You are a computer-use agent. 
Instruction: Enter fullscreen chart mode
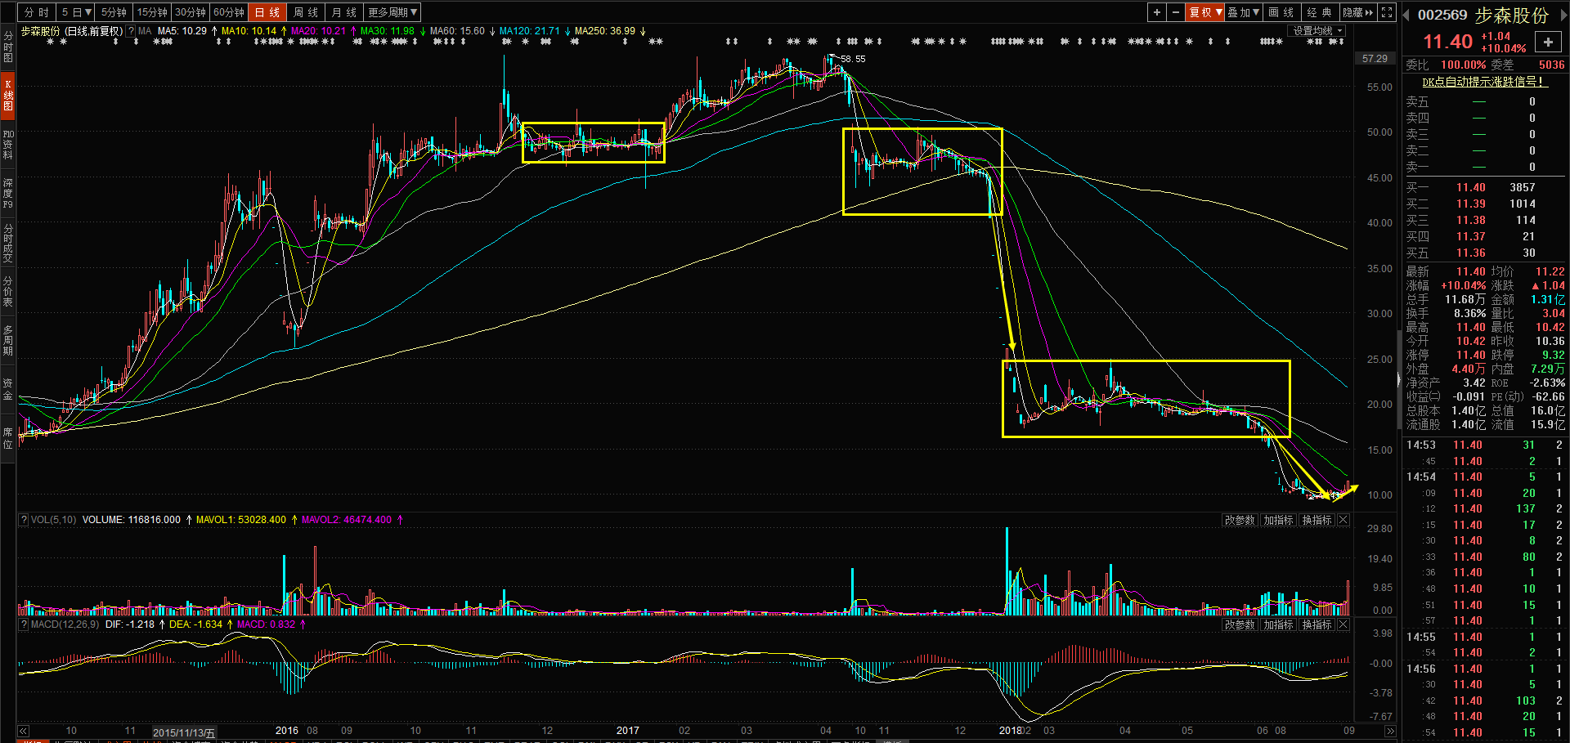[x=1387, y=12]
